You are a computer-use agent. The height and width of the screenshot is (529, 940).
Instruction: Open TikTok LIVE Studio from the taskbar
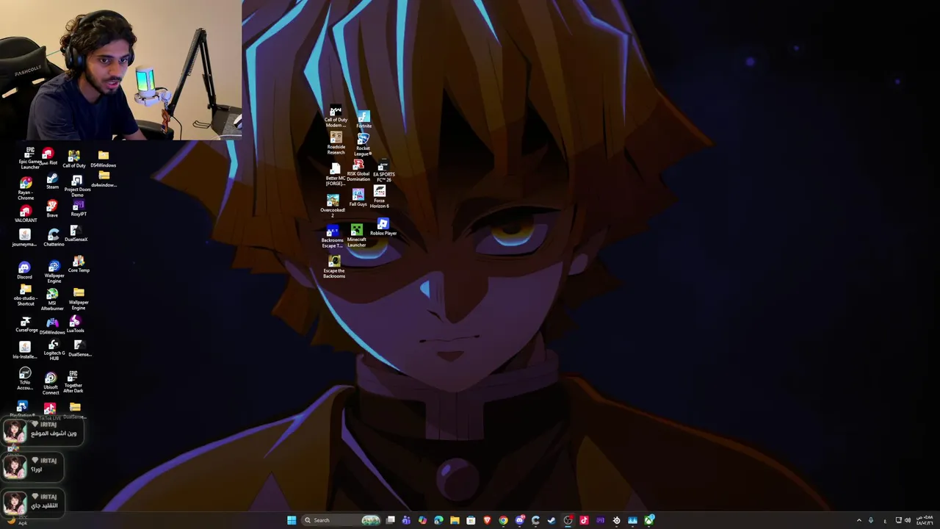coord(584,520)
